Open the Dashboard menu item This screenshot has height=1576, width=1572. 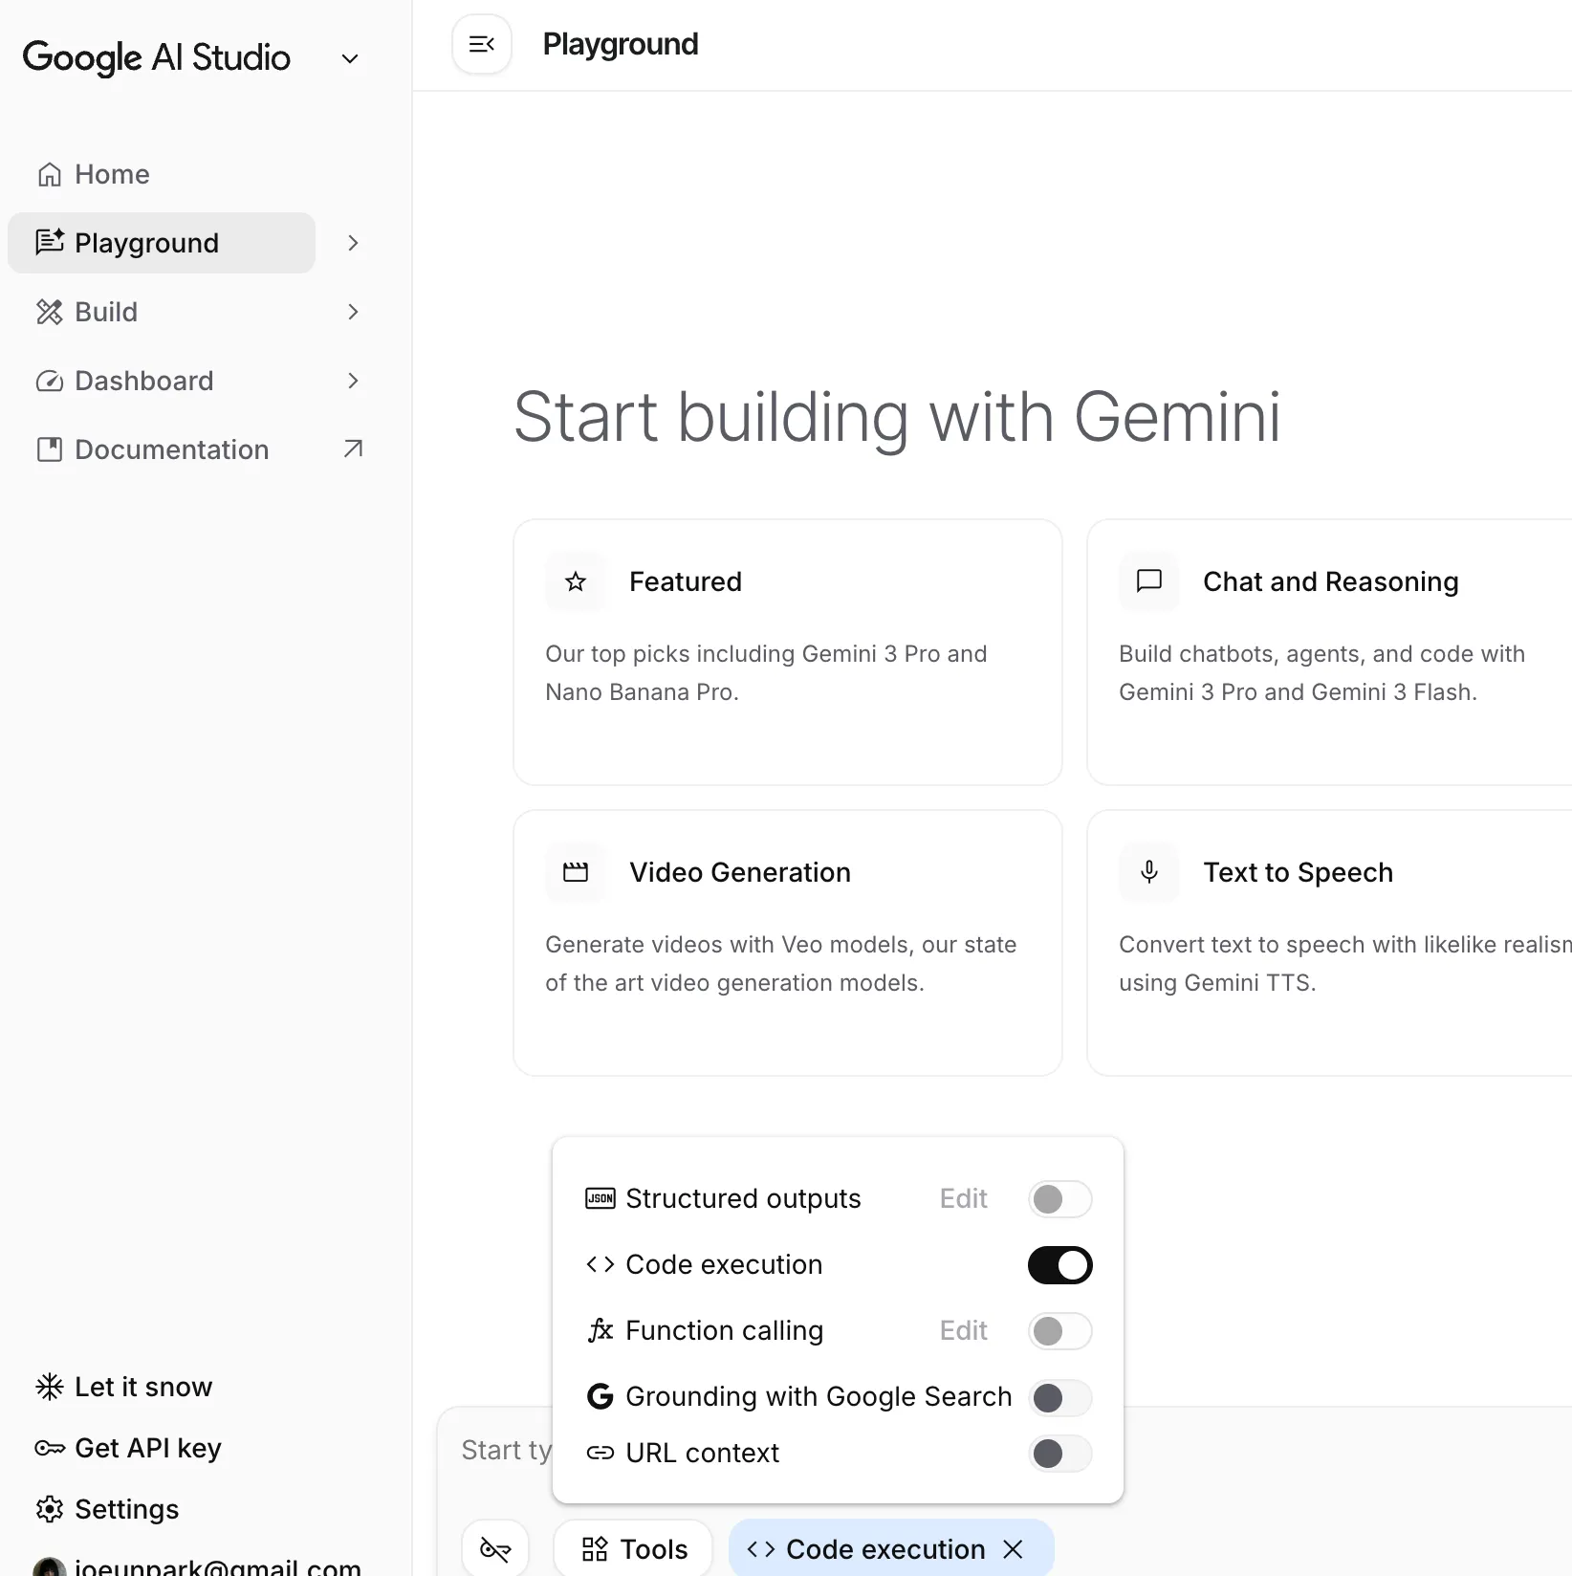144,381
